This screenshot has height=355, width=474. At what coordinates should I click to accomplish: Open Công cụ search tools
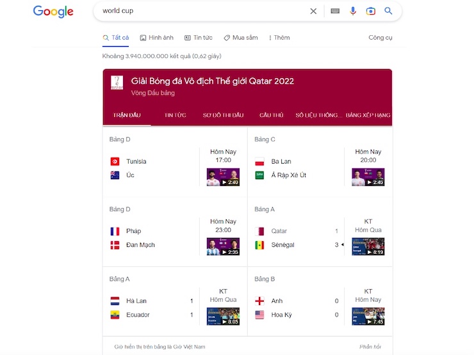click(x=380, y=38)
